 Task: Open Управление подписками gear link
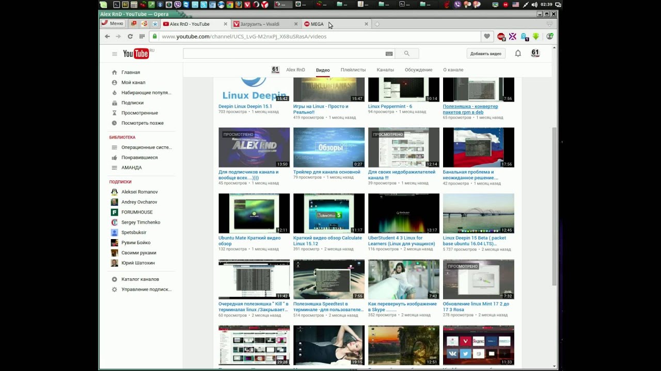146,290
